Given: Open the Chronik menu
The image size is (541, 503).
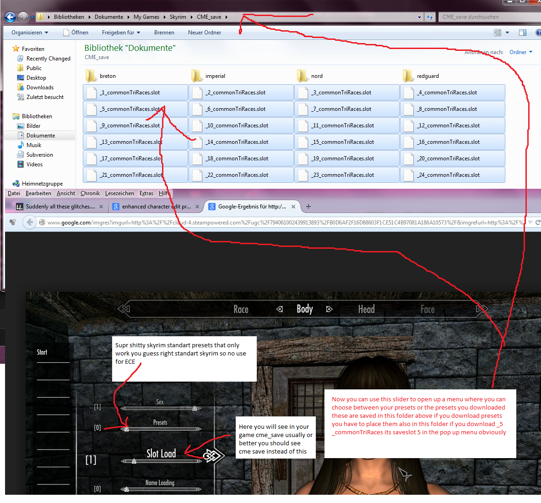Looking at the screenshot, I should point(90,193).
